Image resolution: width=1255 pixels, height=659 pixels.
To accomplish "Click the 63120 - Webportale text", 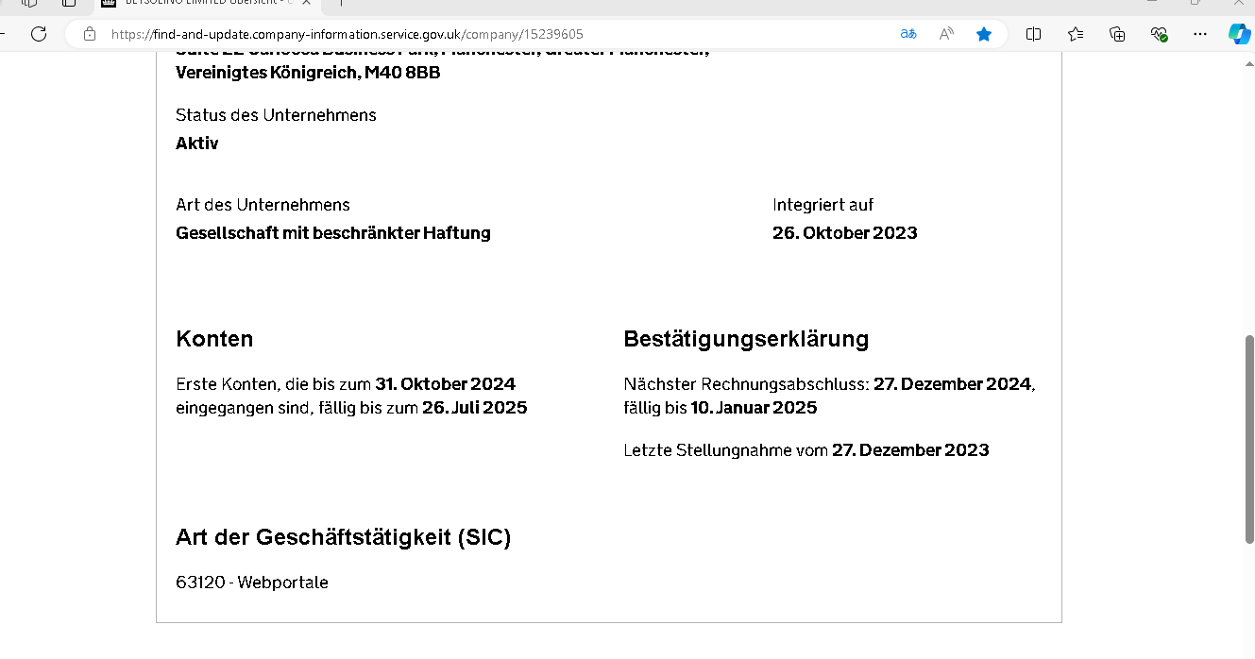I will (x=252, y=583).
